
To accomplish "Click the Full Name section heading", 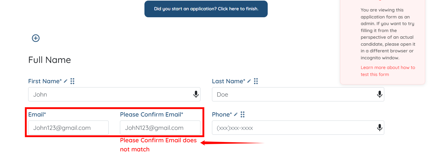I will tap(50, 60).
